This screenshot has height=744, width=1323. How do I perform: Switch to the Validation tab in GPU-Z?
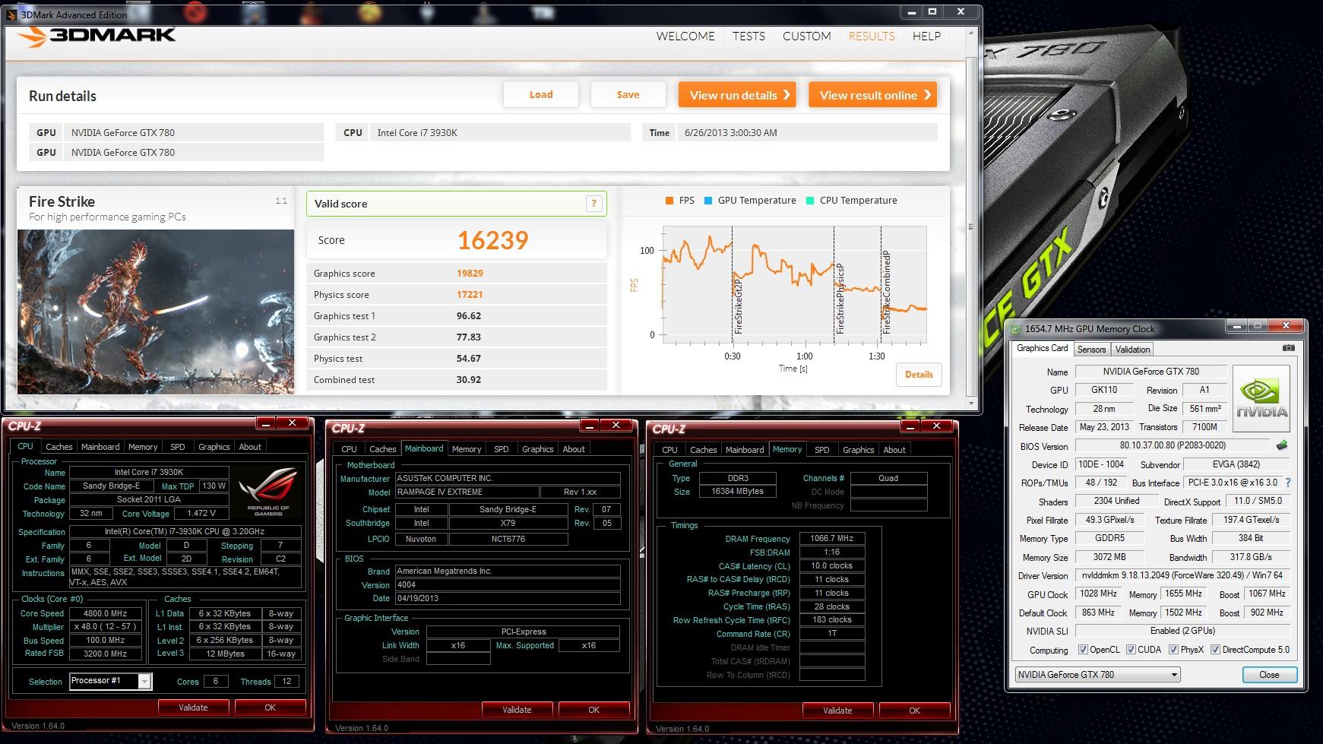tap(1132, 350)
